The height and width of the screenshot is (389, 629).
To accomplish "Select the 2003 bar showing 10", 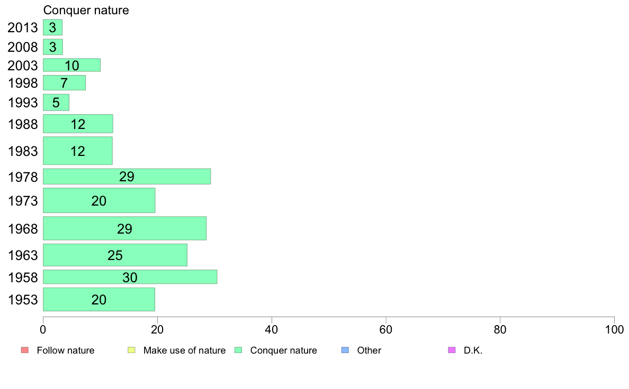I will (x=72, y=65).
